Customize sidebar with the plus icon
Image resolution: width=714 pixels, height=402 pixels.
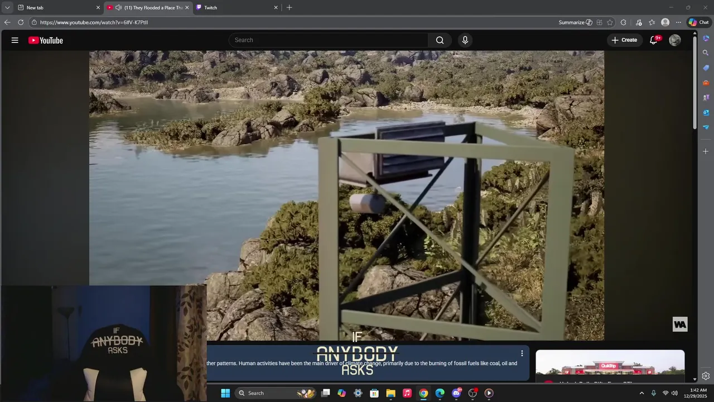coord(706,151)
